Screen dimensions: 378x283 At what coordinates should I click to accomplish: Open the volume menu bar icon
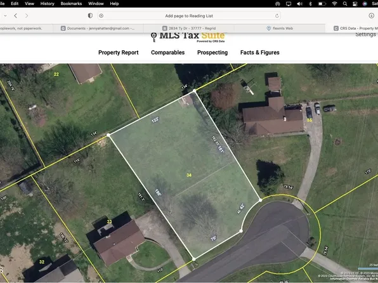[299, 4]
